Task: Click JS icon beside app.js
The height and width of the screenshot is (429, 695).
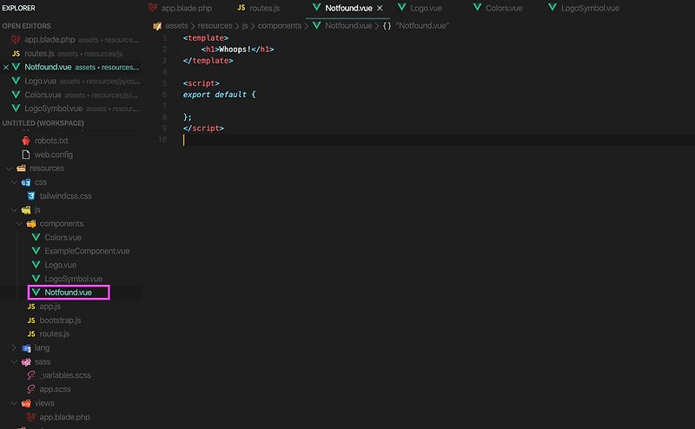Action: [31, 307]
